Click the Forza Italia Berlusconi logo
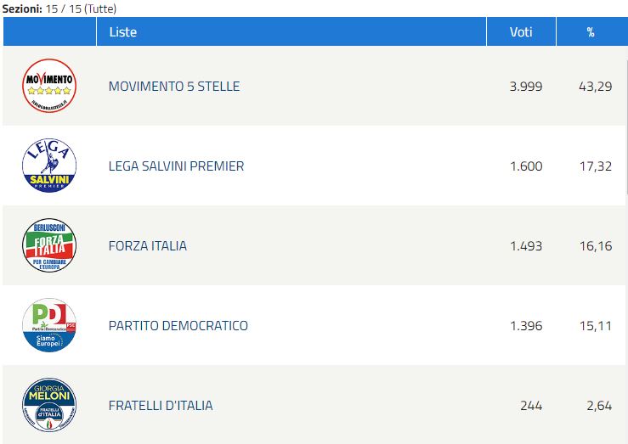The image size is (628, 444). (x=49, y=245)
